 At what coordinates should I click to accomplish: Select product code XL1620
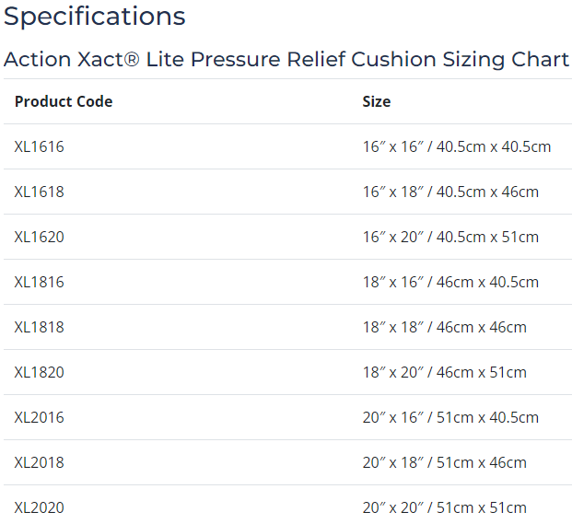[x=40, y=237]
